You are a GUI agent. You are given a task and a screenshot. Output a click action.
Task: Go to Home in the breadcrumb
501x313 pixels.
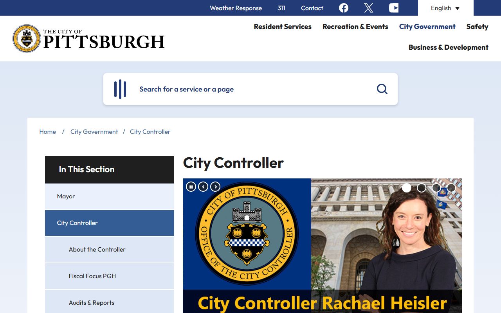pos(47,132)
